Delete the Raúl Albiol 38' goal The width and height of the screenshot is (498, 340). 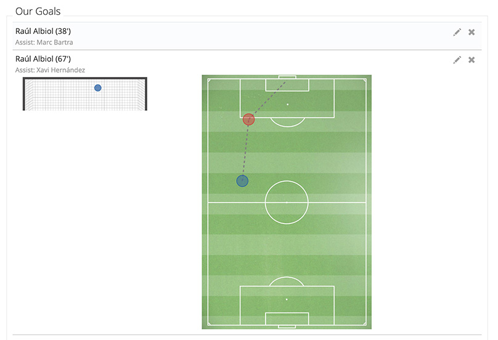tap(471, 32)
